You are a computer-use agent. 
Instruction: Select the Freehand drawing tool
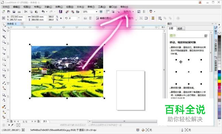(4, 49)
